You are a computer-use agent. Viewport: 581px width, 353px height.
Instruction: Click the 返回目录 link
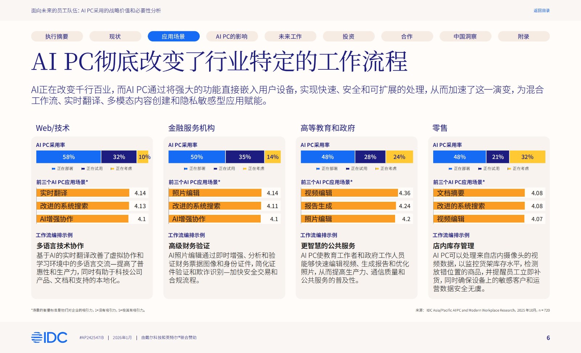541,11
